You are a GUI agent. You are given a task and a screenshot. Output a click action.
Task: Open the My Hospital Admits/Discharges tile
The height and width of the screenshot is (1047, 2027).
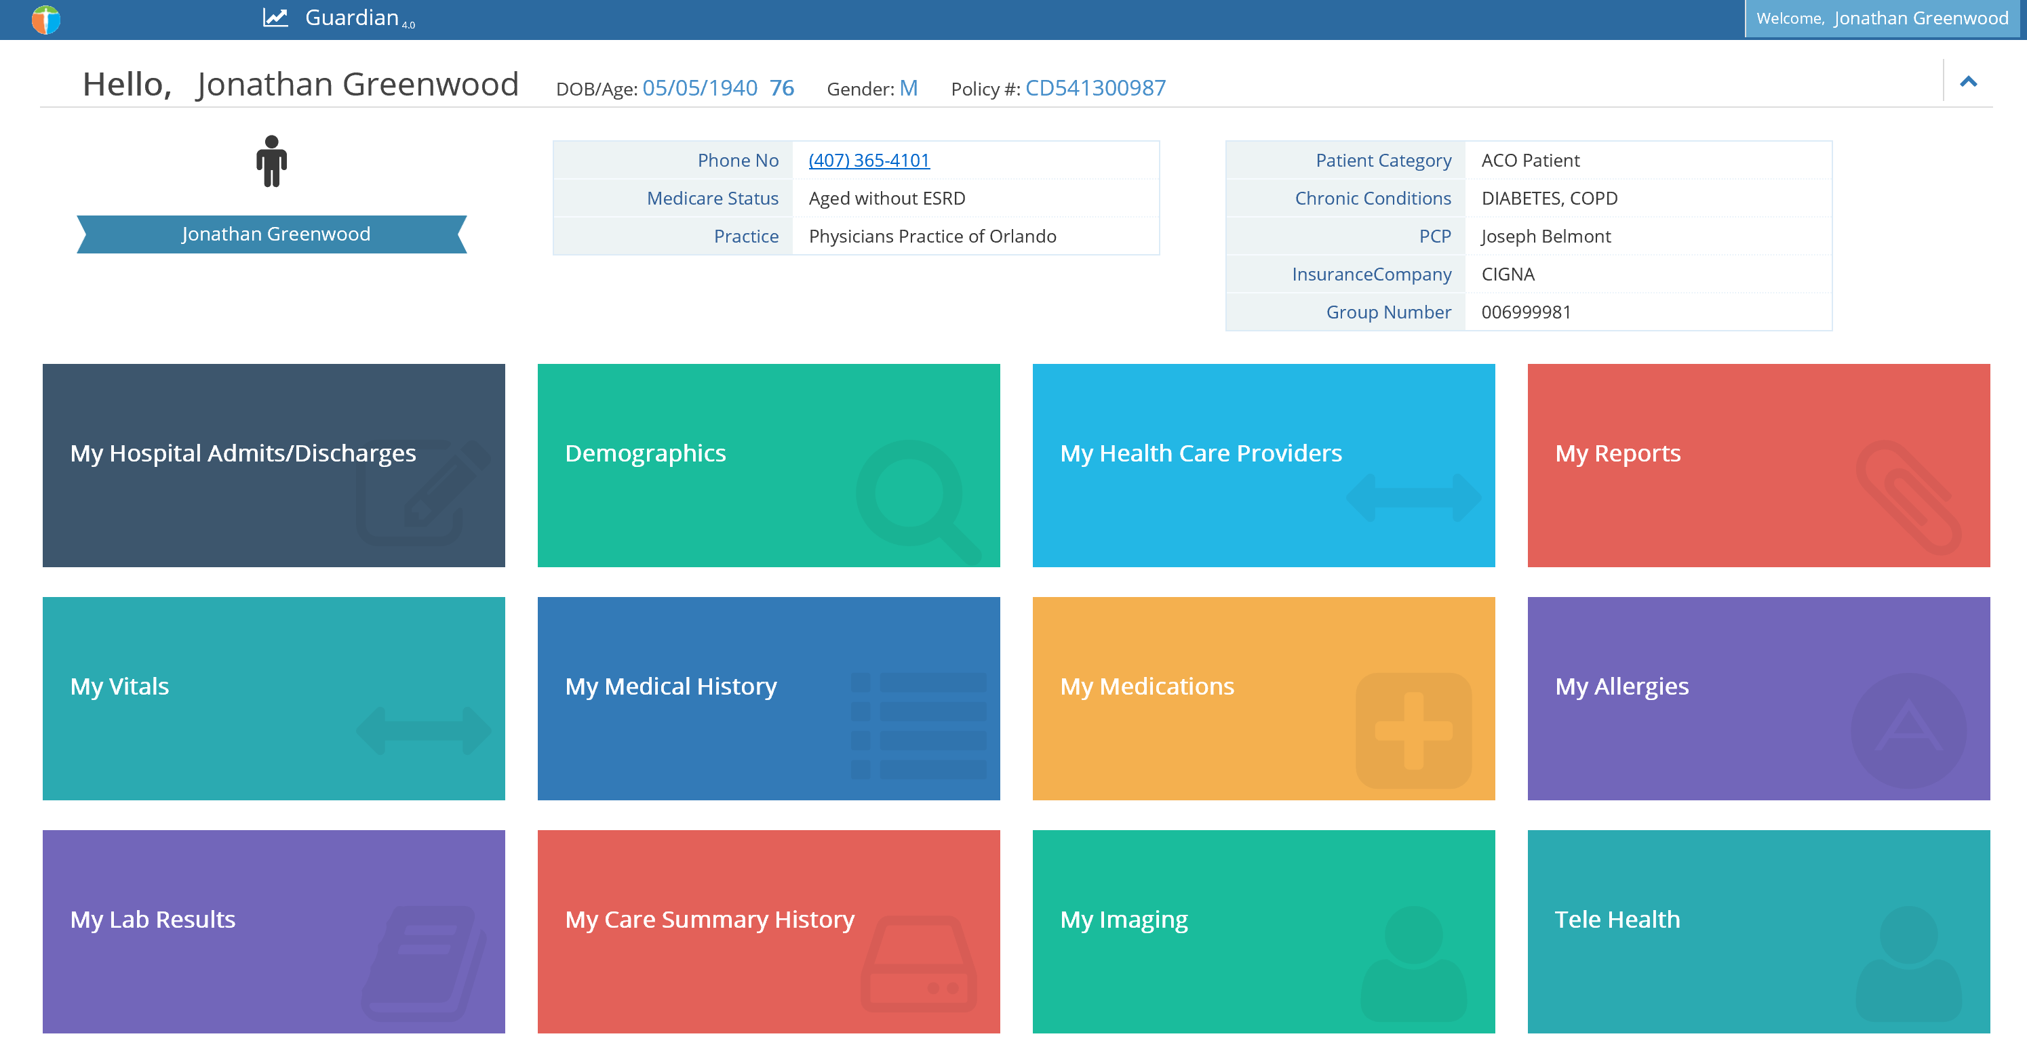tap(274, 466)
